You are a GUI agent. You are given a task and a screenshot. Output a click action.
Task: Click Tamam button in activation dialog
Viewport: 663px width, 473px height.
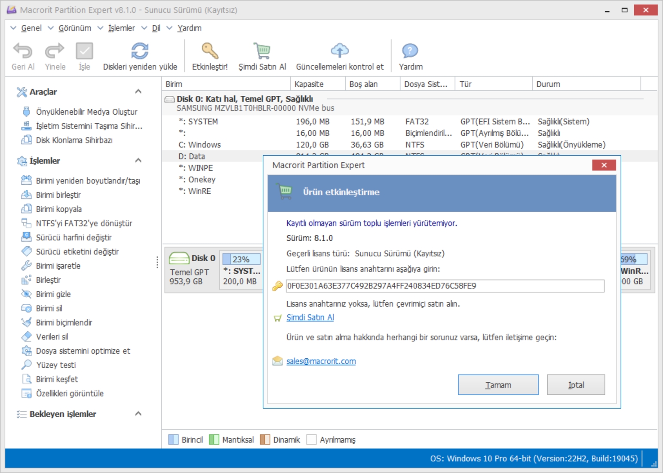click(498, 385)
